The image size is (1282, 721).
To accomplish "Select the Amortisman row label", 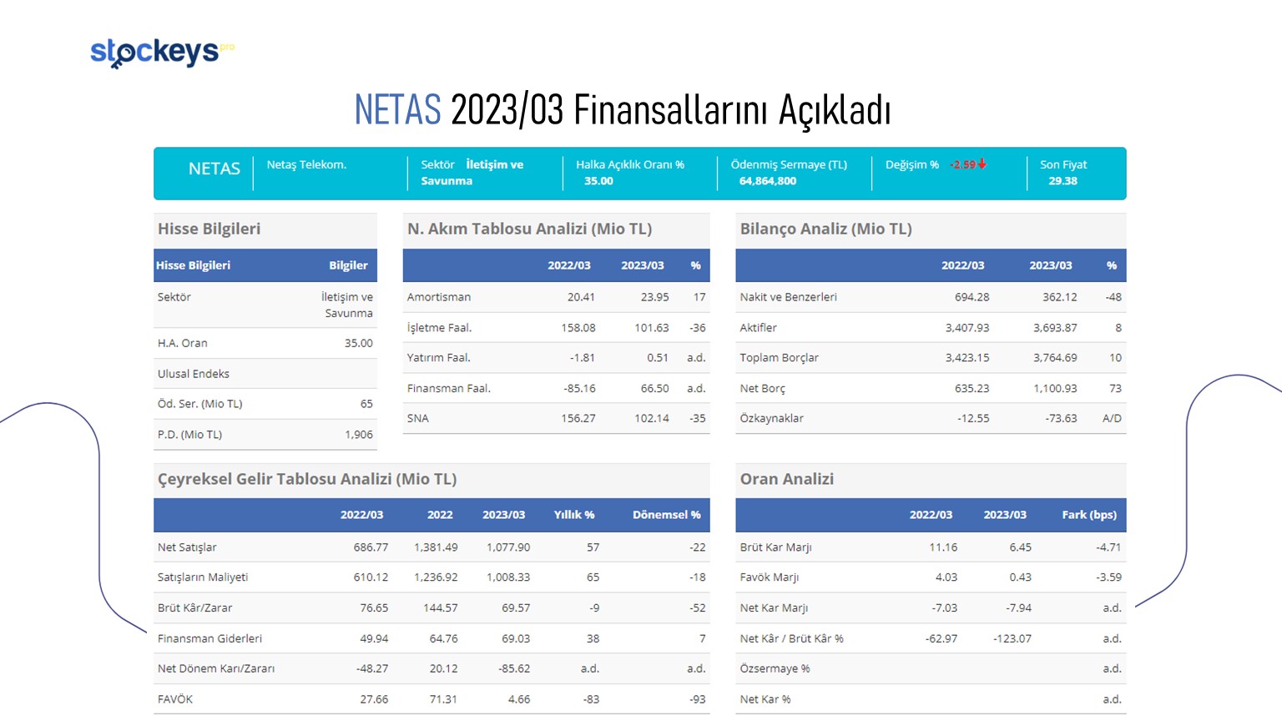I will coord(439,297).
